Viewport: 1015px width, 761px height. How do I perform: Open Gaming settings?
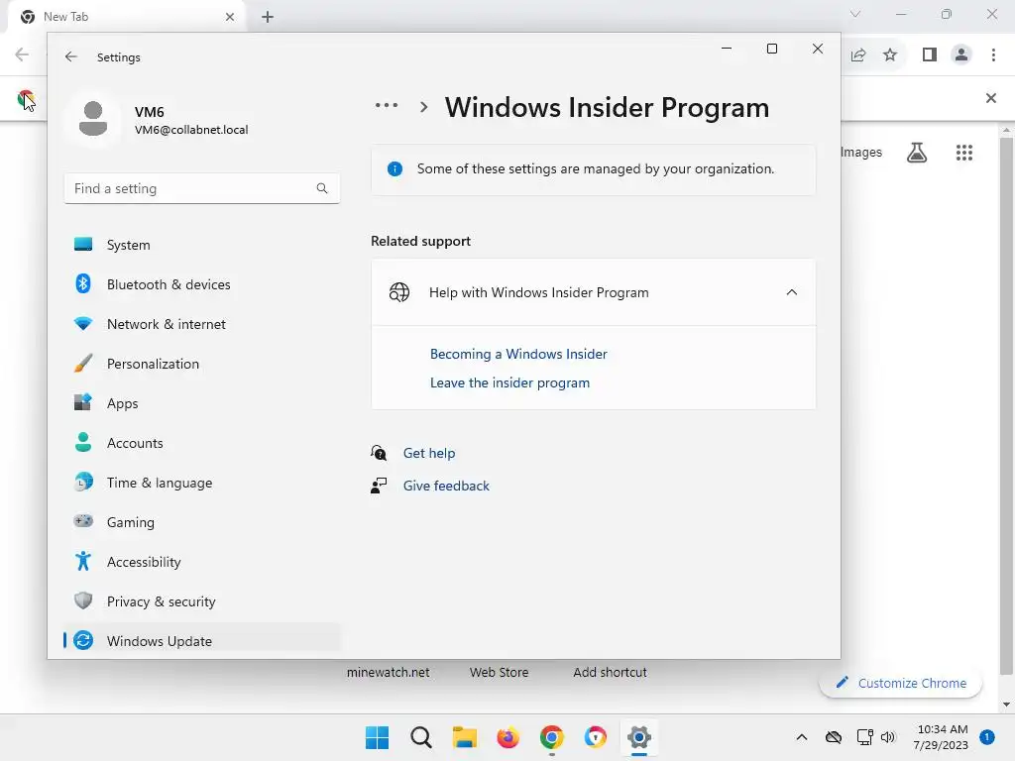click(x=202, y=521)
